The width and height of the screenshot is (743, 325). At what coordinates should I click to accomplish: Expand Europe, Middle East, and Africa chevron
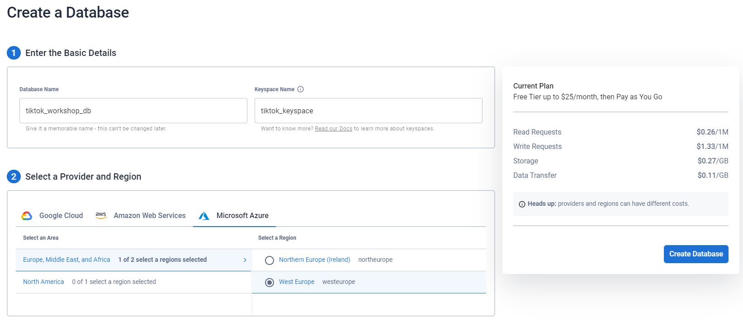tap(245, 260)
